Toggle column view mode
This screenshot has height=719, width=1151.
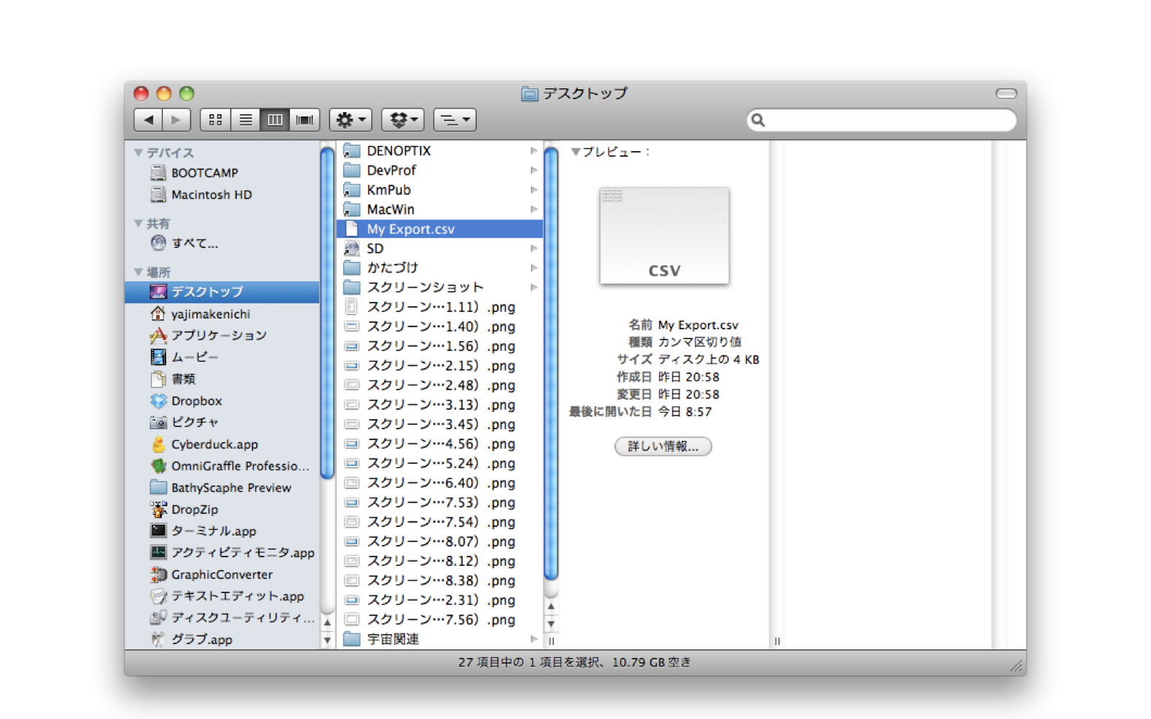tap(275, 120)
